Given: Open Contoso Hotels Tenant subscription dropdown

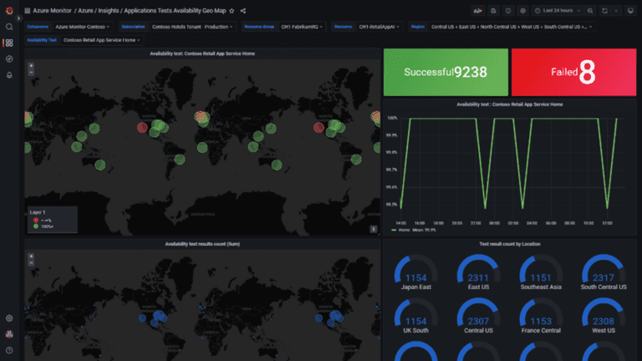Looking at the screenshot, I should [x=192, y=27].
